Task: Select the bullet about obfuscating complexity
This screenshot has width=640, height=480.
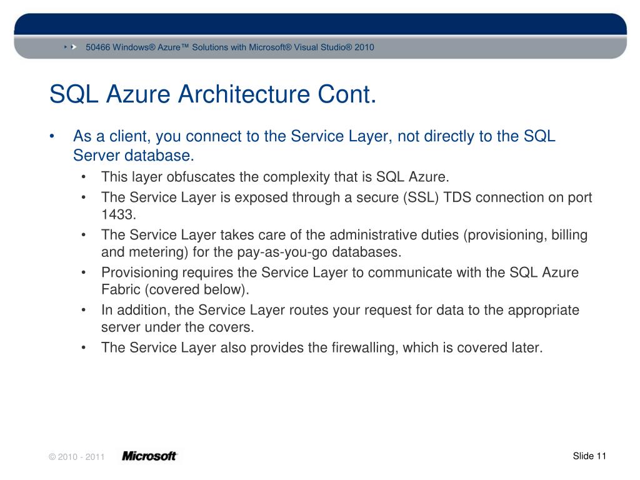Action: 275,177
